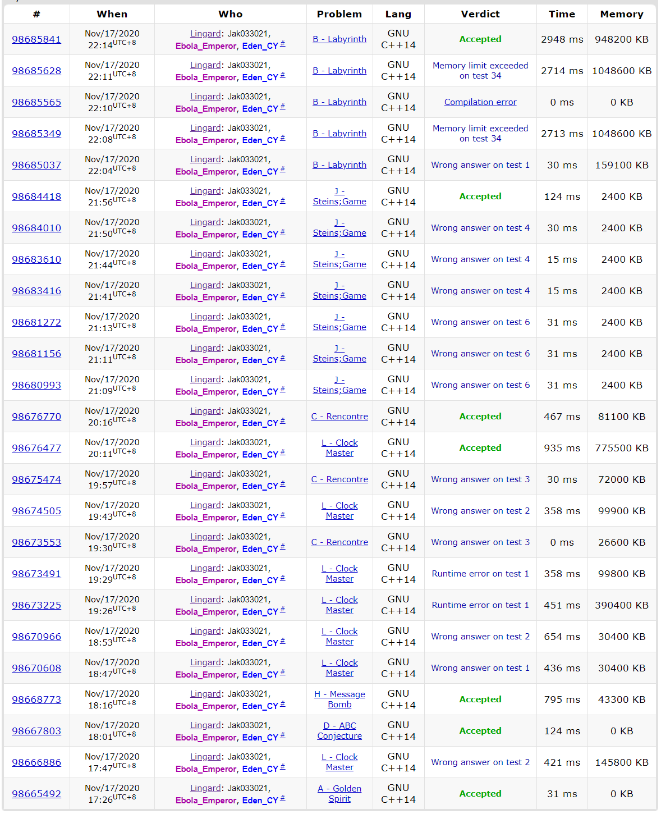Open submission 98685841
This screenshot has height=814, width=661.
coord(36,39)
